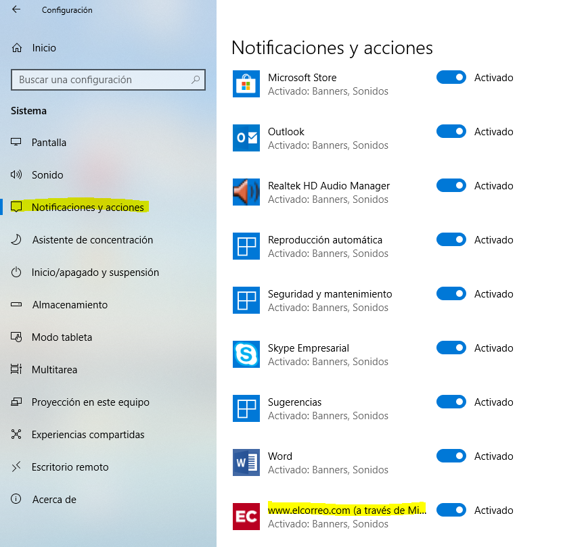This screenshot has width=584, height=547.
Task: Click the Seguridad y mantenimiento icon
Action: pos(246,300)
